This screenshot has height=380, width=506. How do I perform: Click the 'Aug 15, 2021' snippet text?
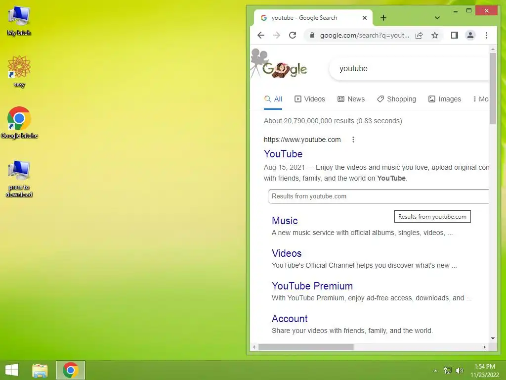click(284, 167)
